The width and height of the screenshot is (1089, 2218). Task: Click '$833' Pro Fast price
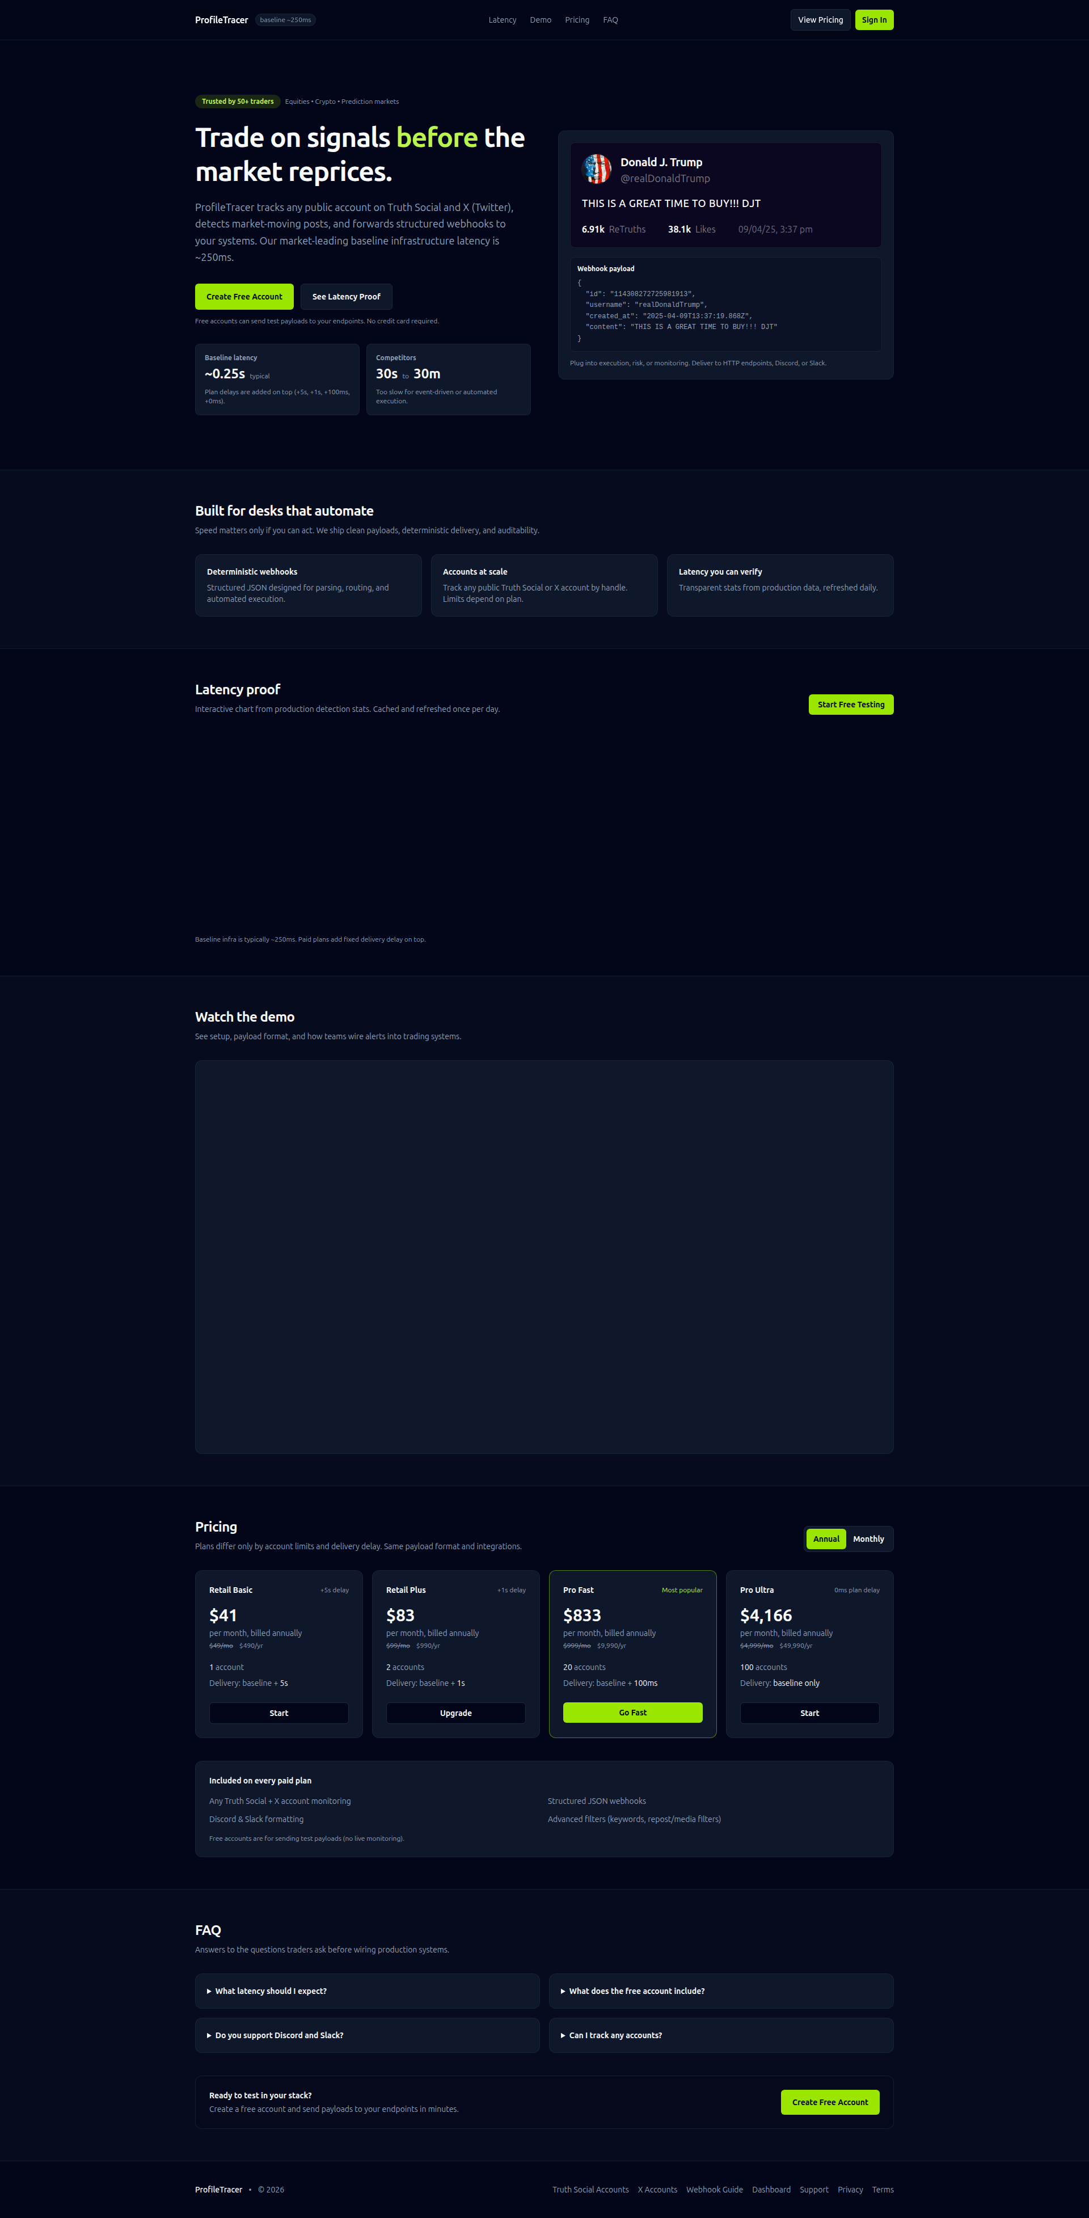click(582, 1616)
